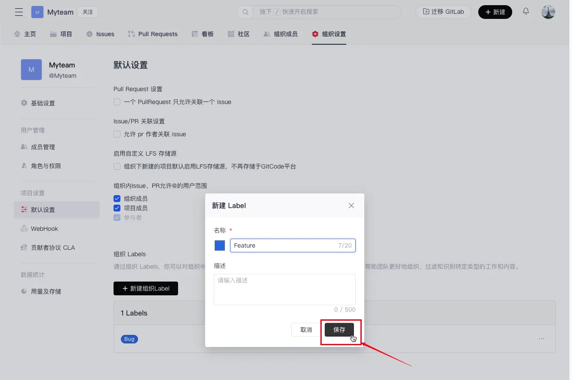Open the hamburger navigation menu

tap(19, 12)
